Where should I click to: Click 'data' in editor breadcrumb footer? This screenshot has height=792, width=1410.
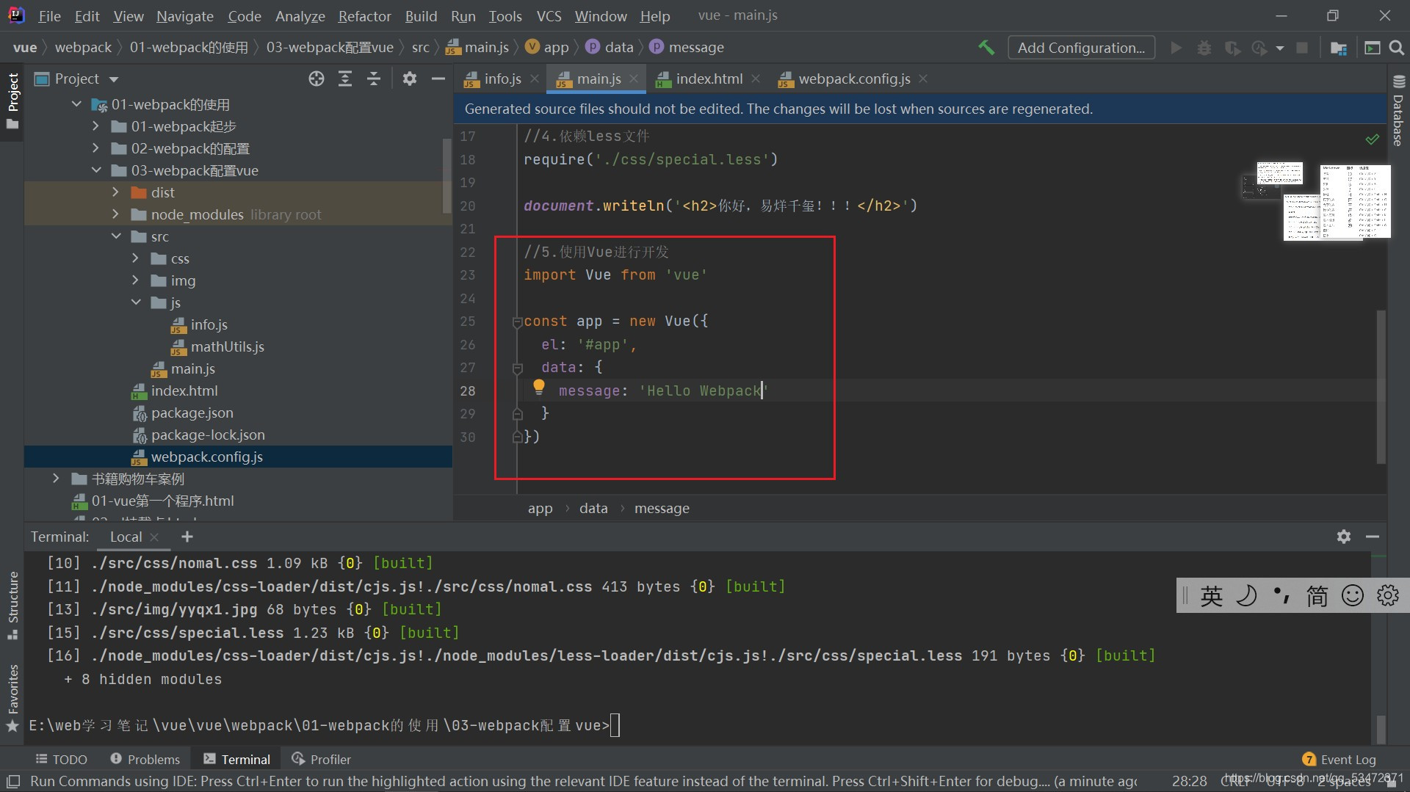(593, 508)
